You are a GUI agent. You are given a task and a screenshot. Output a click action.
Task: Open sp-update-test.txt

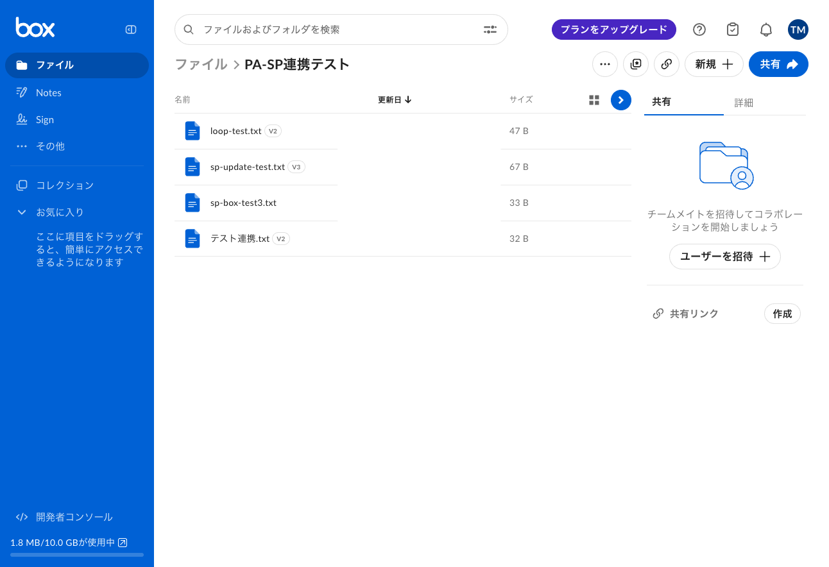[x=248, y=167]
